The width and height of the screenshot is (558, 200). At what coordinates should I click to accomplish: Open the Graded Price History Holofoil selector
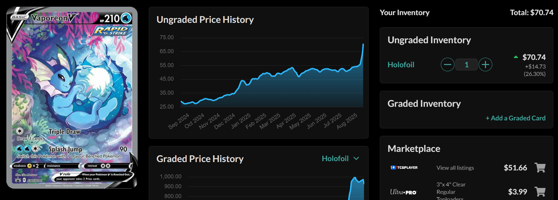335,159
